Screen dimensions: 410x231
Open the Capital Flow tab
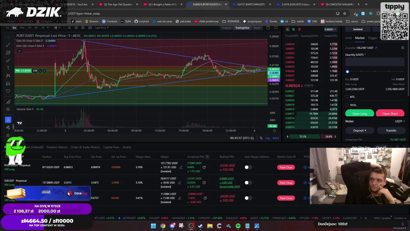[x=111, y=147]
